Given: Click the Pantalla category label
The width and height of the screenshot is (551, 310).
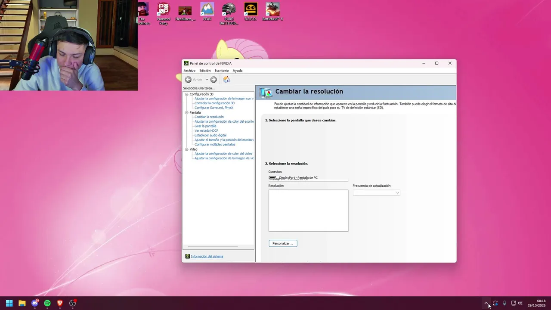Looking at the screenshot, I should pos(195,113).
